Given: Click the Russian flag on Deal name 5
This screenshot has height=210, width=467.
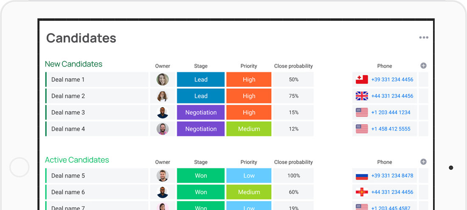Looking at the screenshot, I should click(x=362, y=176).
